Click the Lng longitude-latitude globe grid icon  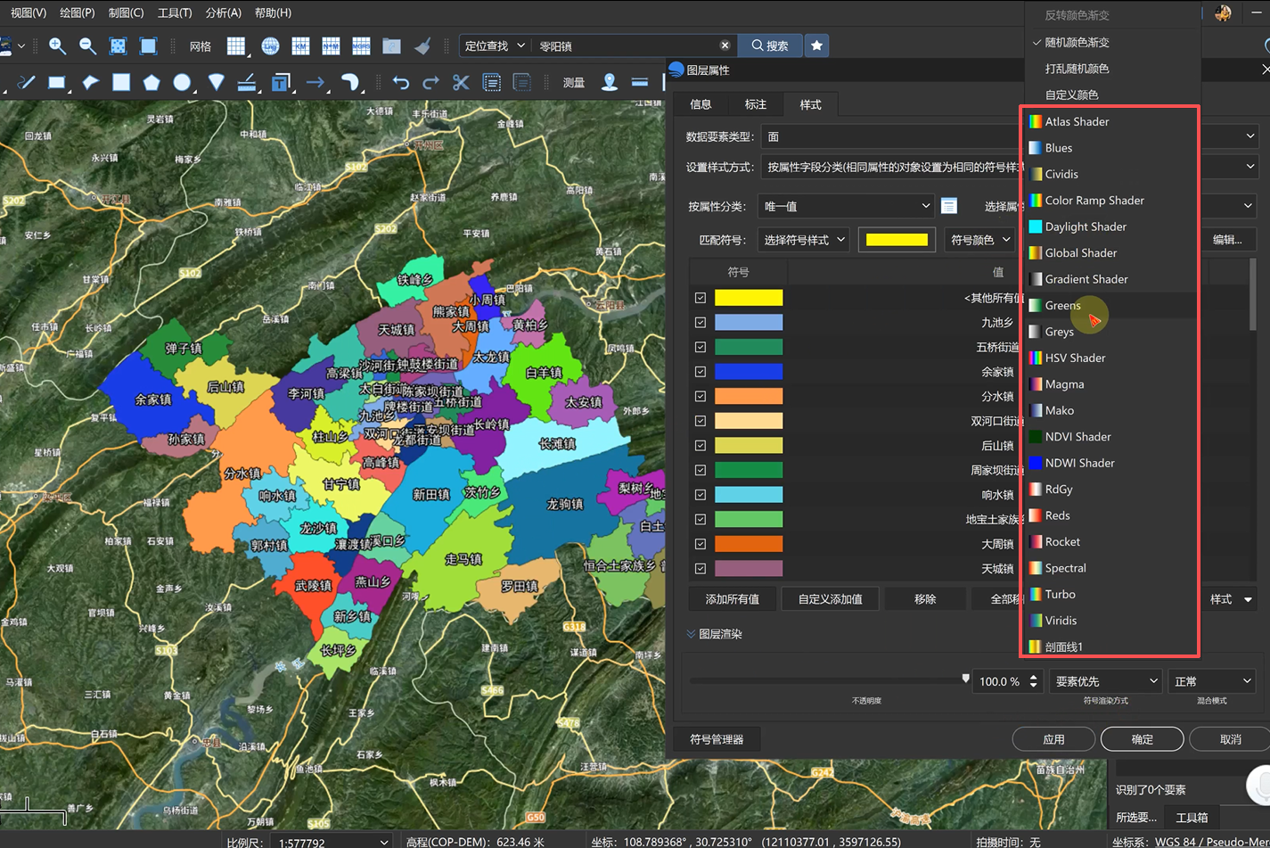270,45
